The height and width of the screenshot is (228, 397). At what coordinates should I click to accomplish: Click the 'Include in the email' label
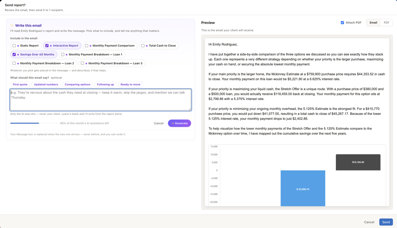pos(24,38)
